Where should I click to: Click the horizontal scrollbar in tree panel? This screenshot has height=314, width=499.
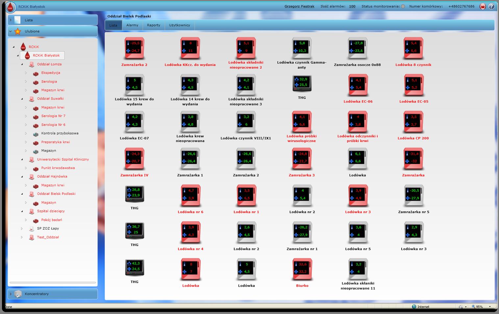(x=53, y=282)
